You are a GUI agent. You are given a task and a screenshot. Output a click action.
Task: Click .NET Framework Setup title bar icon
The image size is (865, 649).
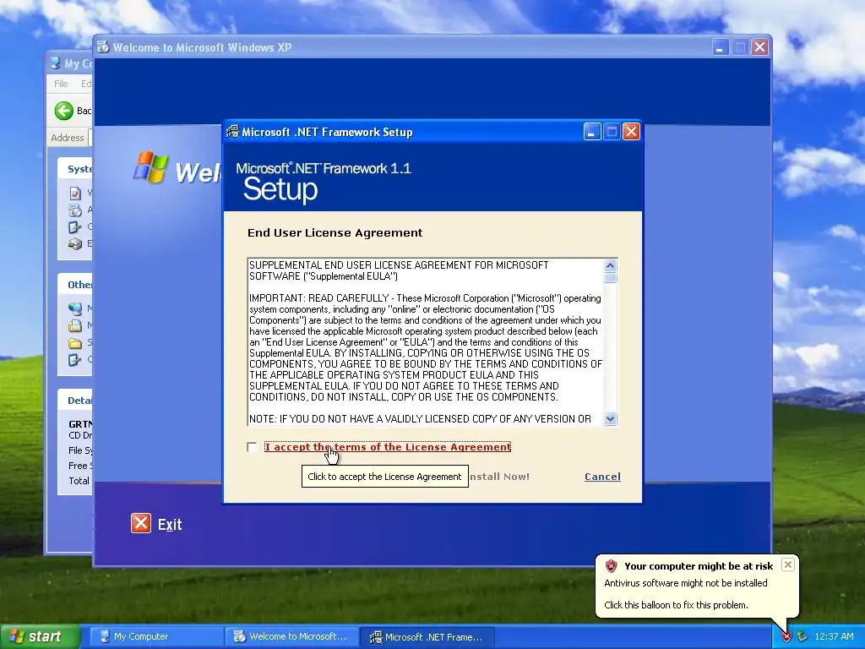point(233,132)
